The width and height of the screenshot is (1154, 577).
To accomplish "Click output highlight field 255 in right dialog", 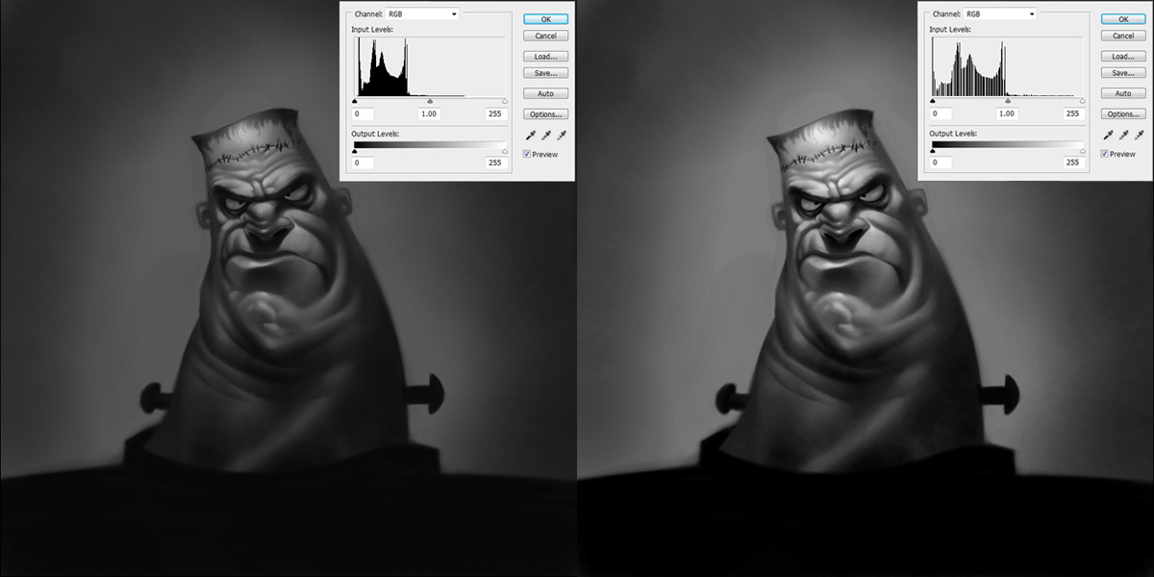I will coord(1073,163).
